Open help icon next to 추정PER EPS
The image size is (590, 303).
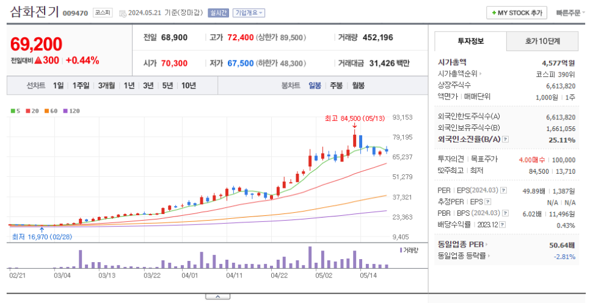[x=487, y=202]
